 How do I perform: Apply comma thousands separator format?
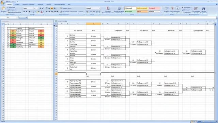coord(94,12)
